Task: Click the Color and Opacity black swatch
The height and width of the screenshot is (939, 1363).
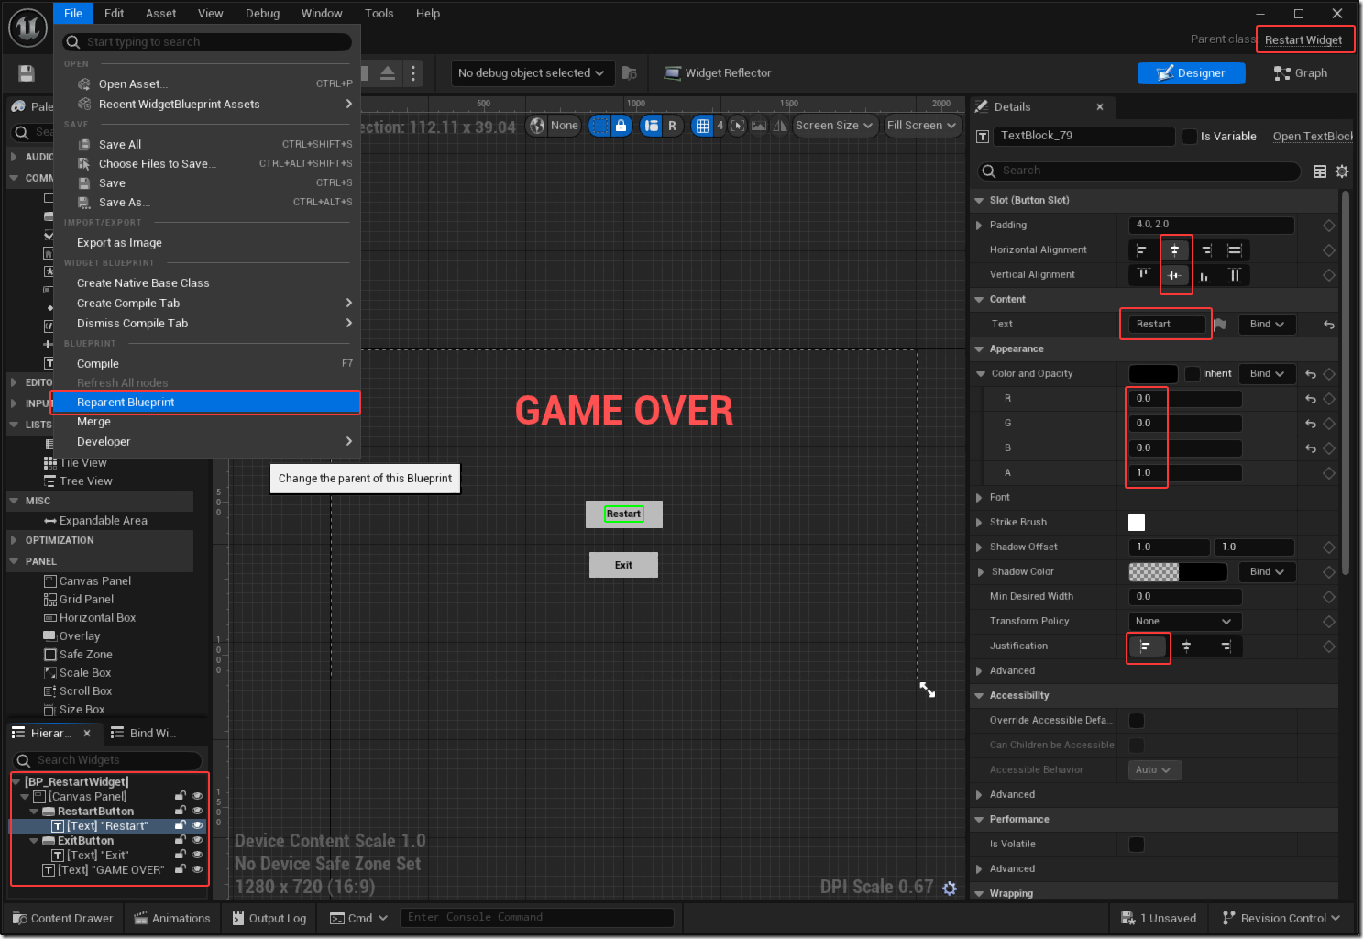Action: 1153,374
